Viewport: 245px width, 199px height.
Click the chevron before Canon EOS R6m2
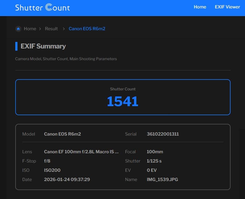[64, 29]
